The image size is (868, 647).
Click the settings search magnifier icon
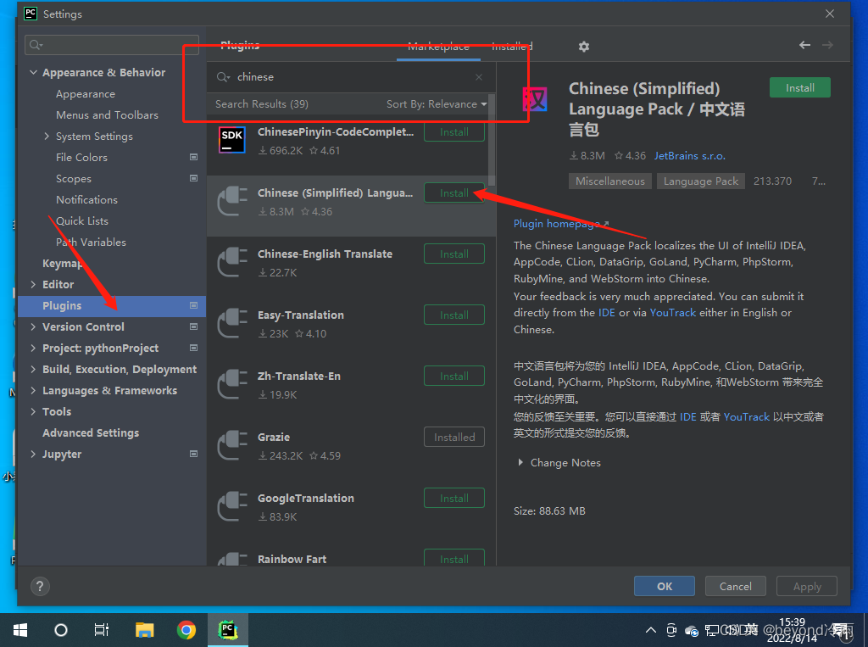[36, 45]
